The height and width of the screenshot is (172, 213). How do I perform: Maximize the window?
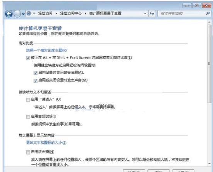pos(196,5)
